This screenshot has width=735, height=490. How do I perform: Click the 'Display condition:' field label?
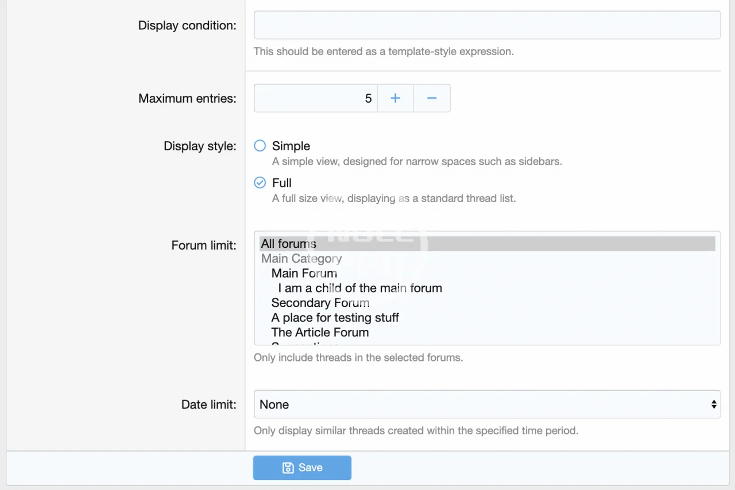(187, 25)
